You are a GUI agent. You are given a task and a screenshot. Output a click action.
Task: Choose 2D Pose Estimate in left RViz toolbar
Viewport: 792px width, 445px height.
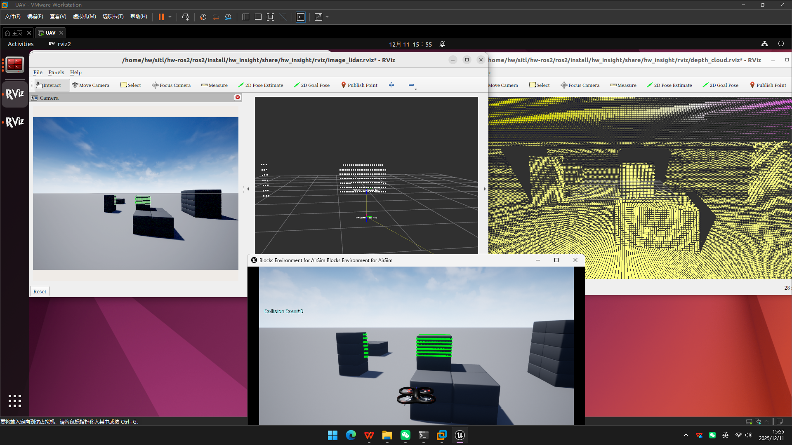click(261, 85)
